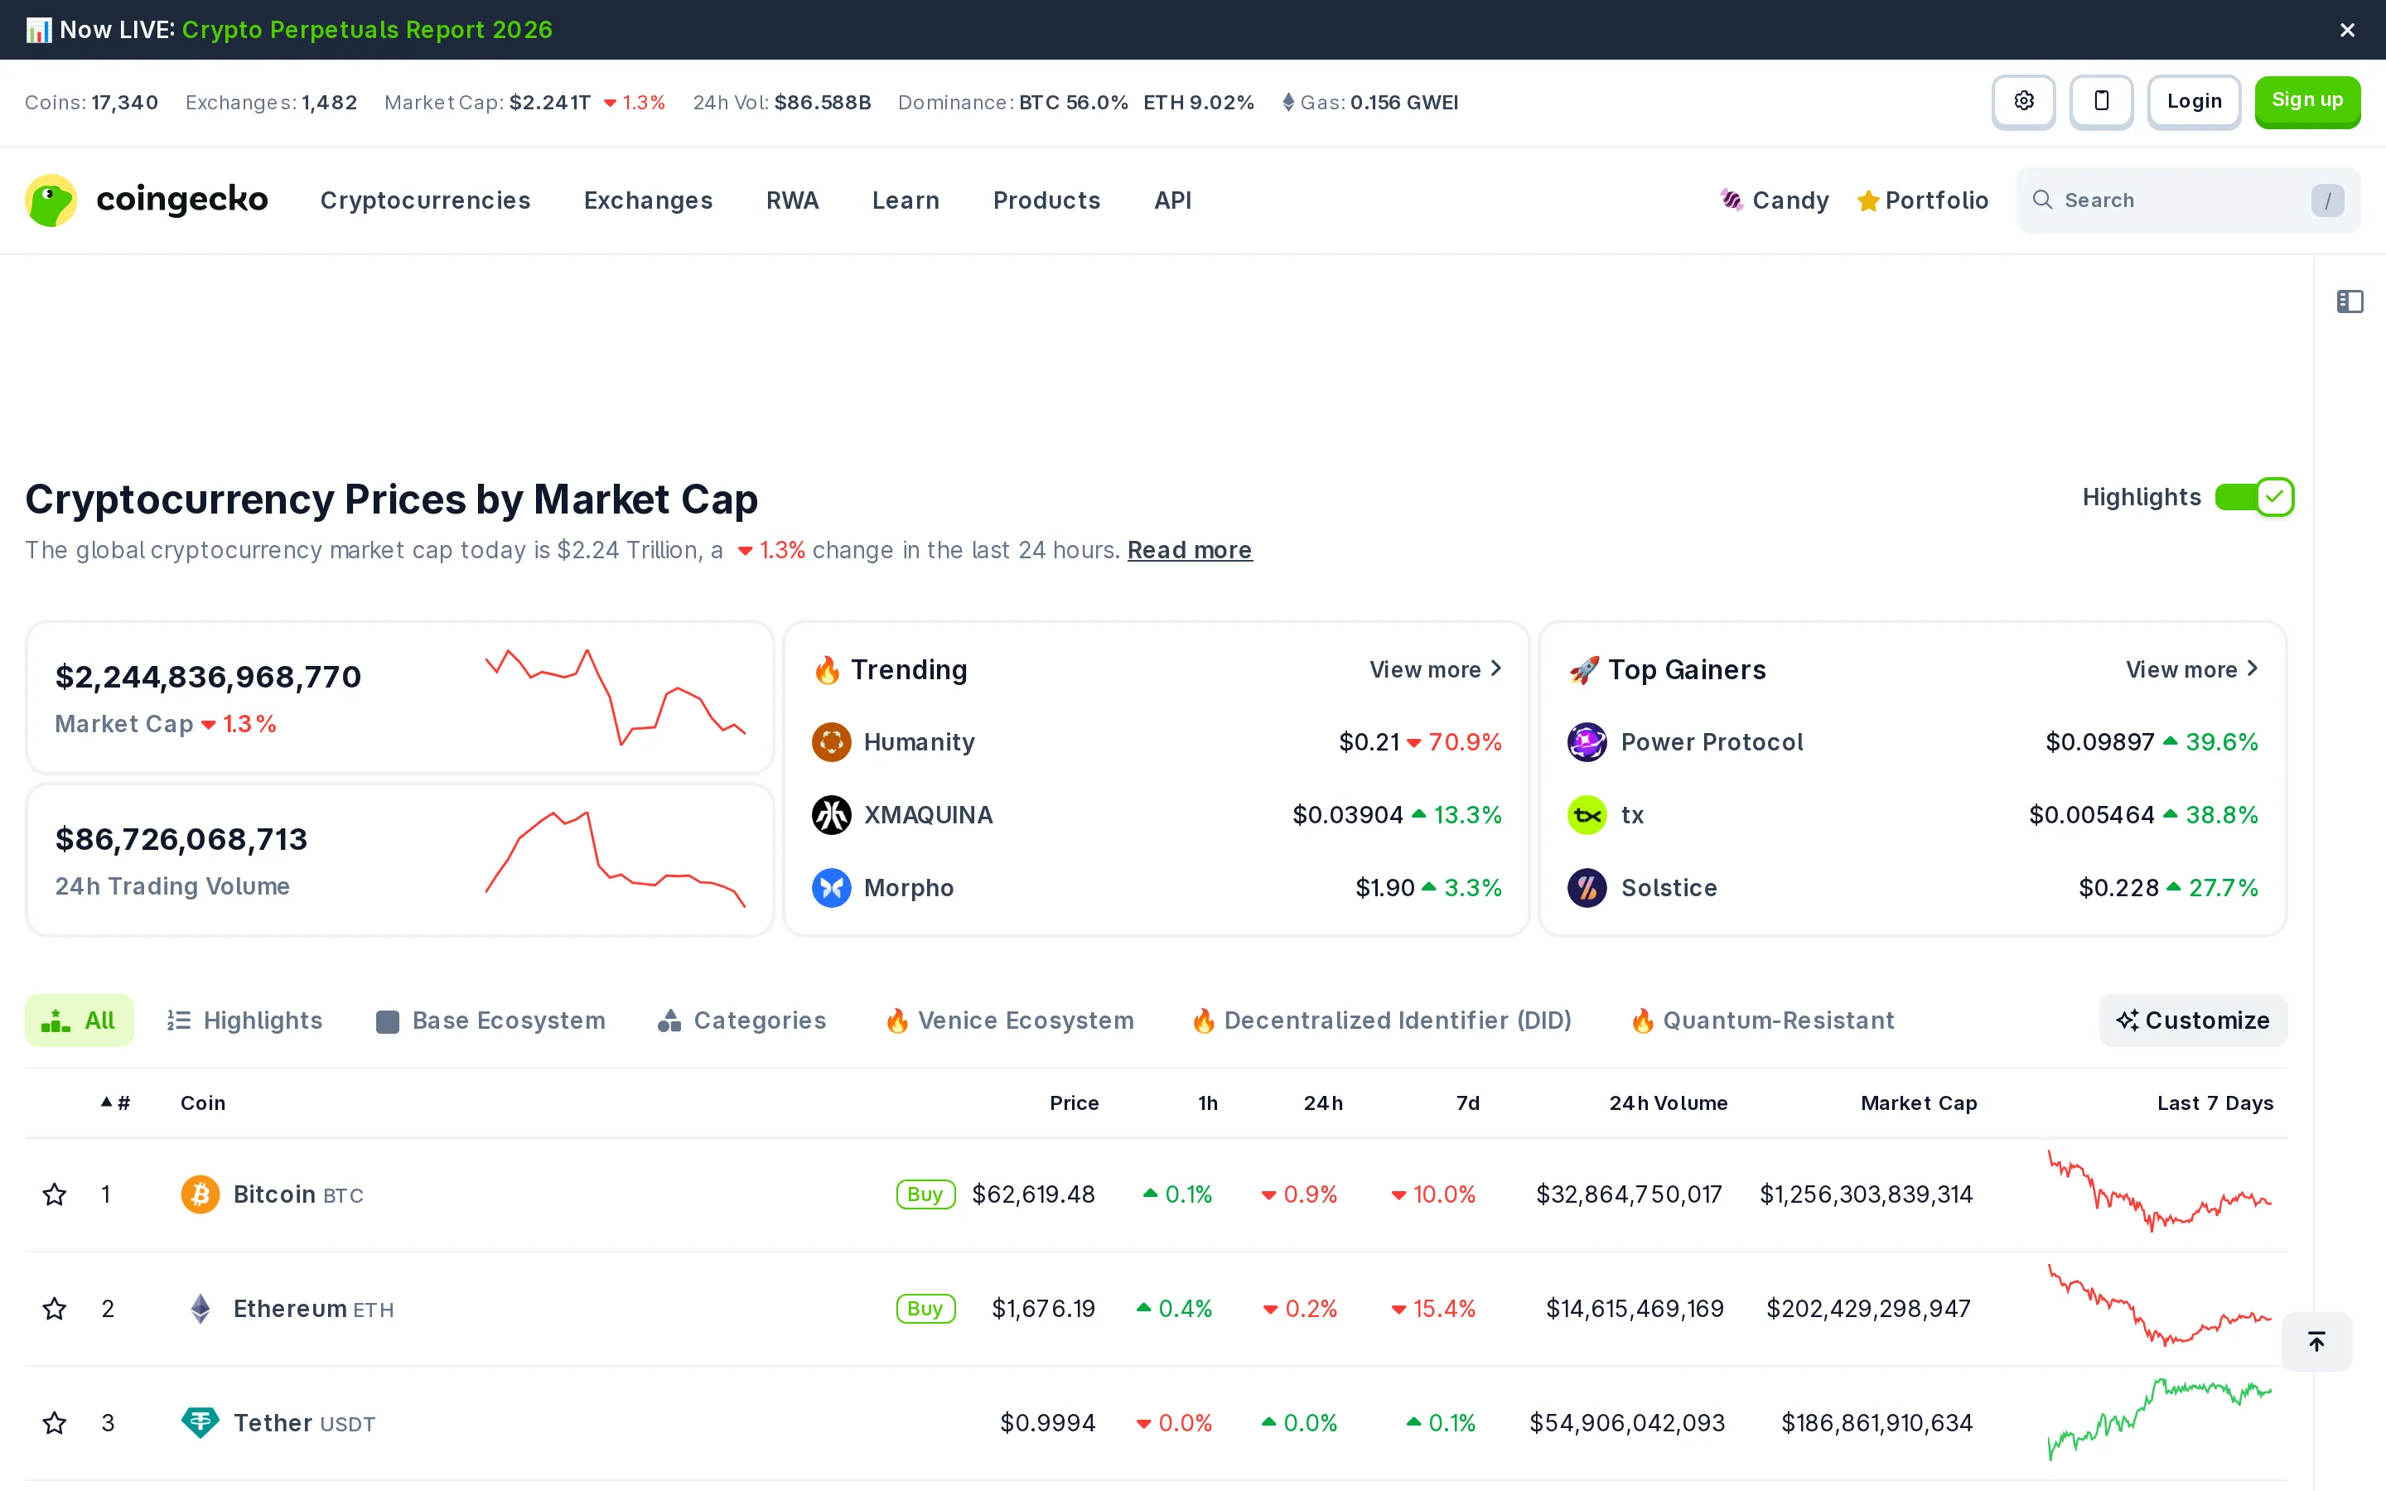The image size is (2386, 1491).
Task: Click the Exchanges count 1,482
Action: [x=329, y=103]
